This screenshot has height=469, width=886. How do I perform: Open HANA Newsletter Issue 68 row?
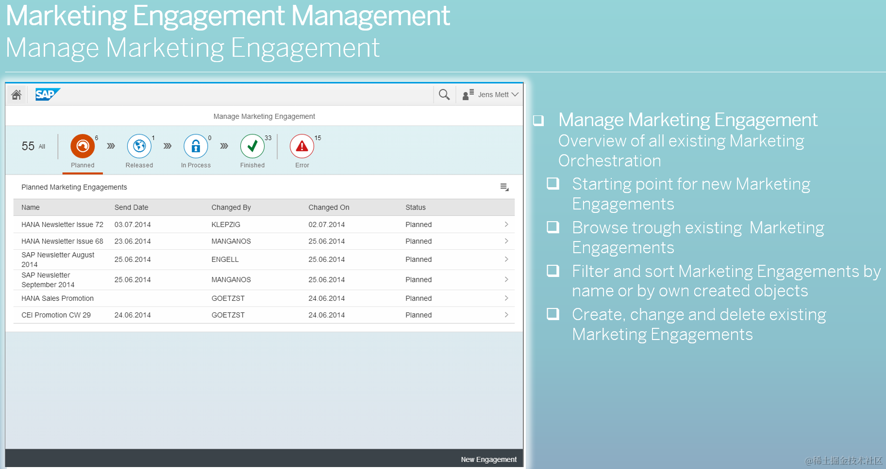click(264, 242)
